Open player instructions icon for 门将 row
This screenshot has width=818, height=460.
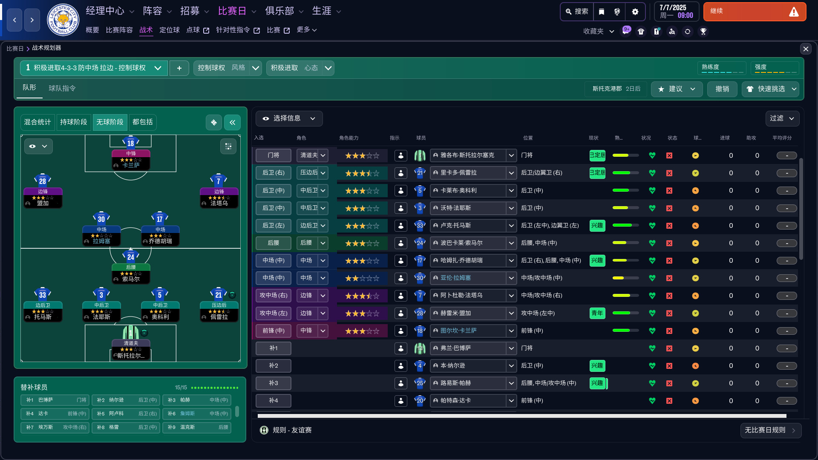400,155
